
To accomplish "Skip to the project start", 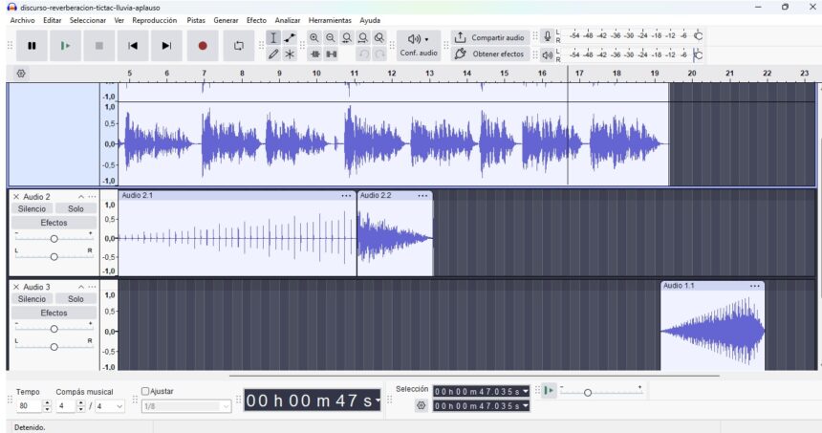I will (x=133, y=45).
